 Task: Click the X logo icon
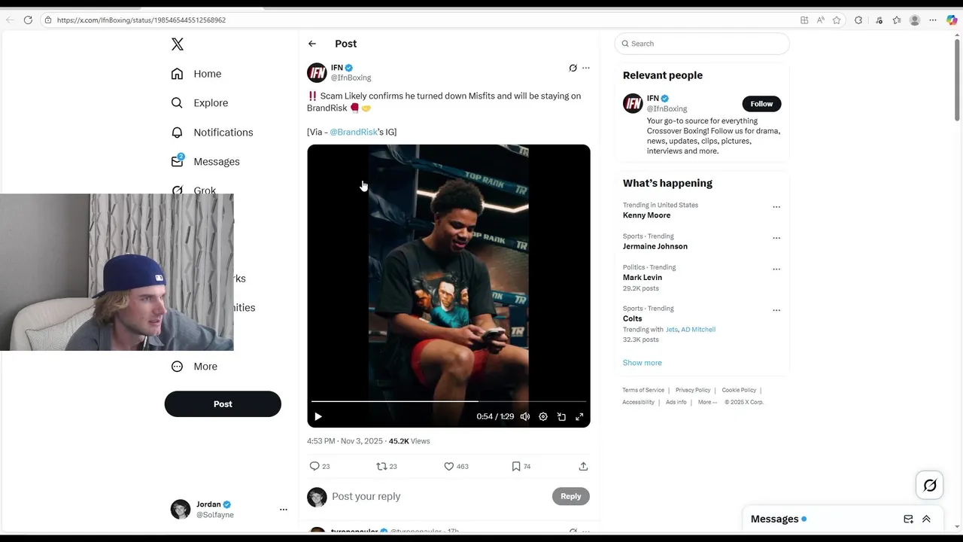click(178, 44)
